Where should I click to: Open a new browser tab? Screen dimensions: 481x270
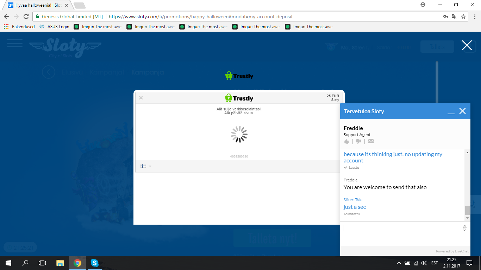click(80, 6)
